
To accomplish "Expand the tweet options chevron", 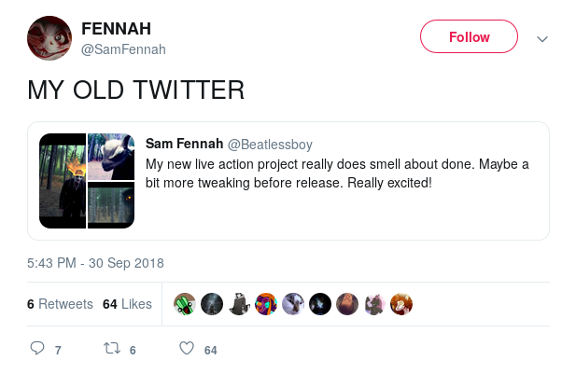I will [542, 39].
